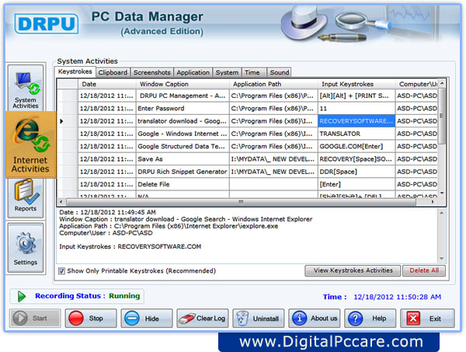The image size is (466, 352).
Task: Click the recycle bin Uninstall icon
Action: [242, 319]
